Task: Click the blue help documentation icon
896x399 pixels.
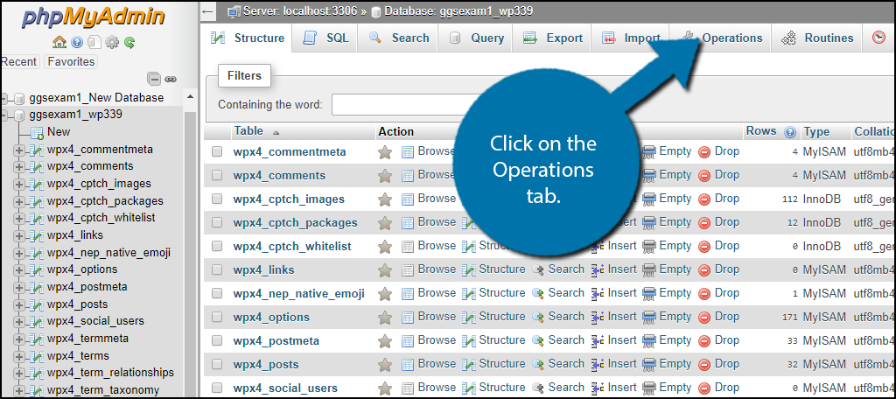Action: tap(77, 42)
